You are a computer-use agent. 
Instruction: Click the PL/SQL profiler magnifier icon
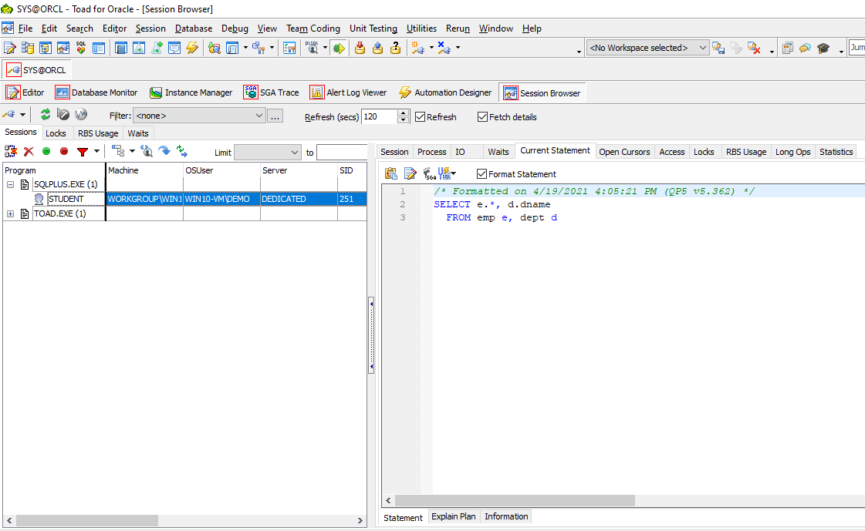[313, 48]
